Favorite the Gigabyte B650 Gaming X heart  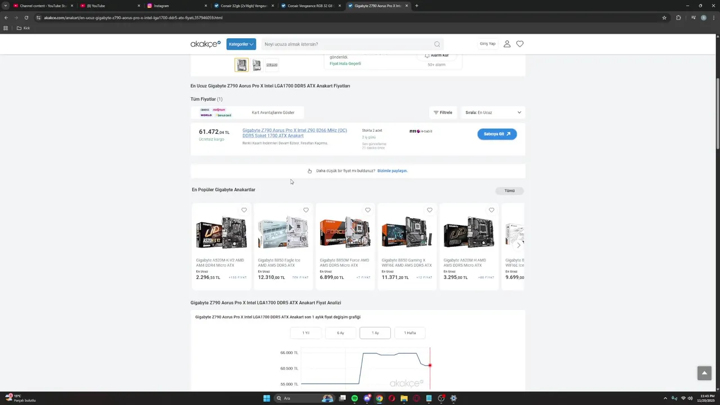[430, 210]
